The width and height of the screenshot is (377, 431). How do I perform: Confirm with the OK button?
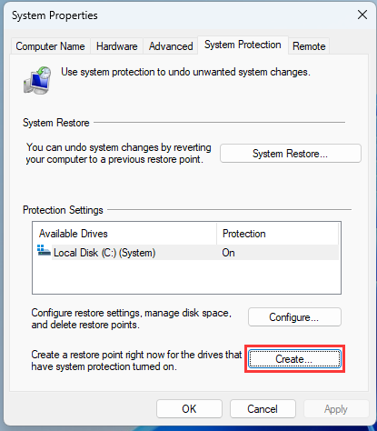[x=189, y=409]
